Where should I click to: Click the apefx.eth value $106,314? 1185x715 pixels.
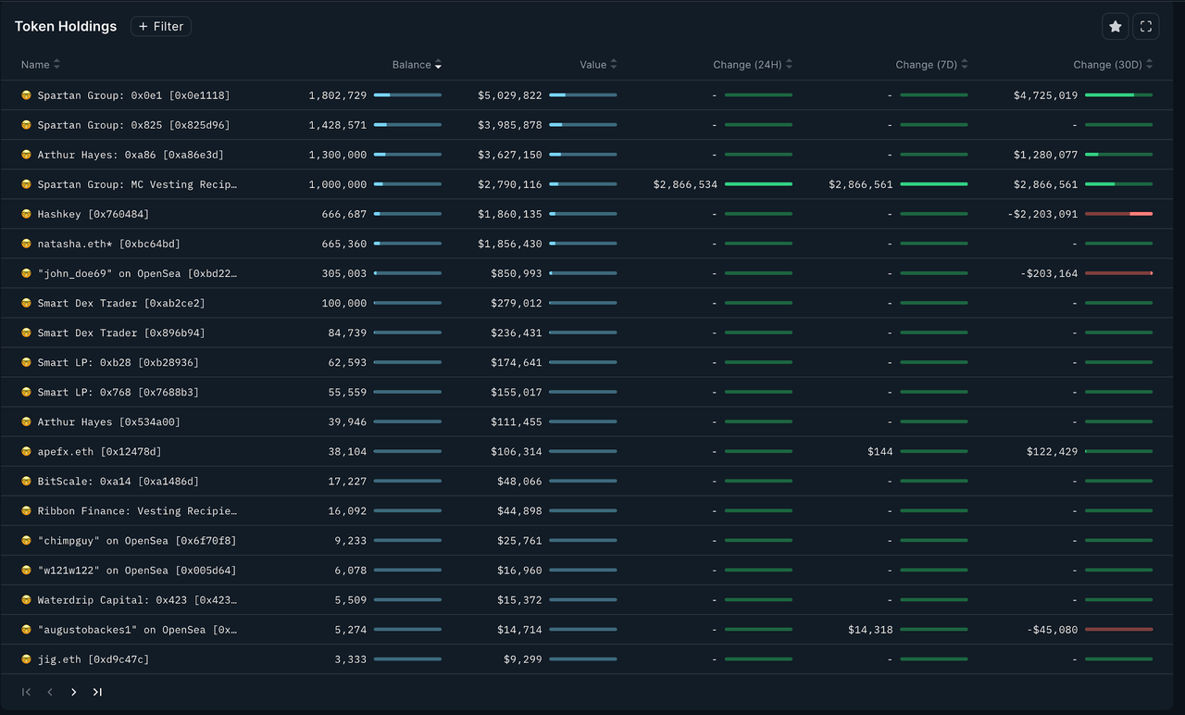coord(517,451)
